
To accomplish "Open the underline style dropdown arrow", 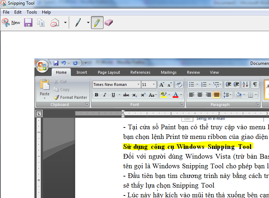I will click(119, 95).
